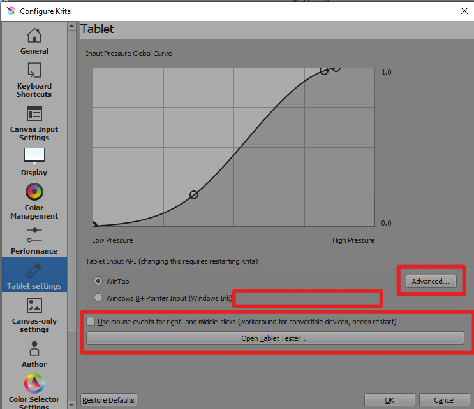
Task: Click the Tablet Input API label
Action: (x=172, y=261)
